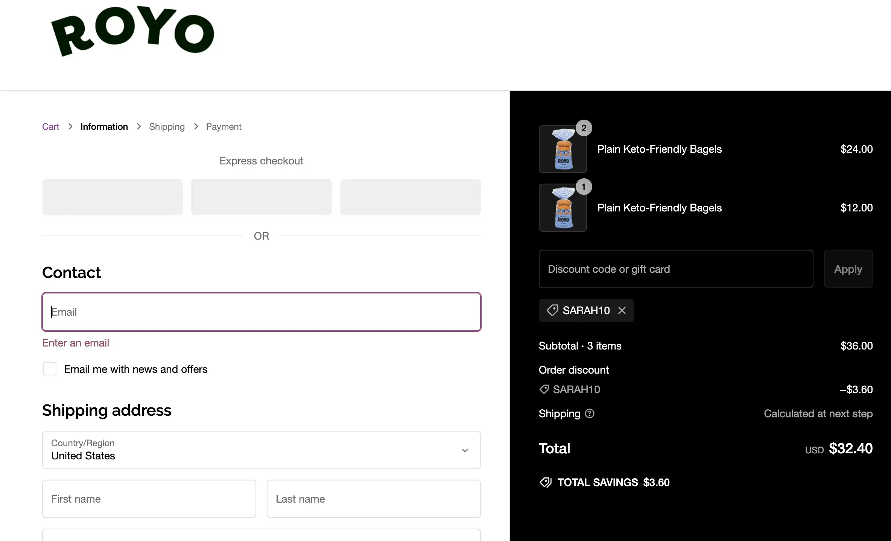891x541 pixels.
Task: Click the quantity 2 badge on bagels
Action: tap(584, 128)
